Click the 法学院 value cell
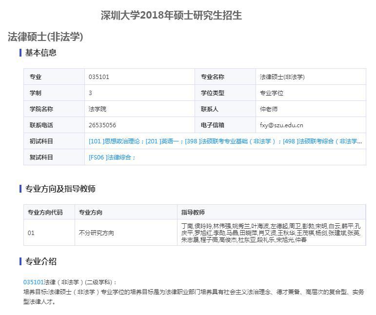The width and height of the screenshot is (376, 315). pos(139,109)
